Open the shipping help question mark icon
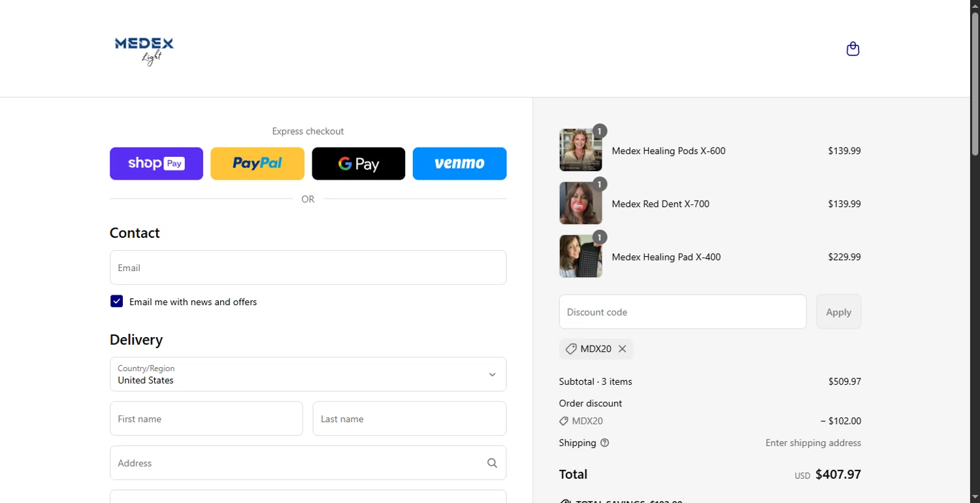Viewport: 980px width, 503px height. tap(604, 443)
